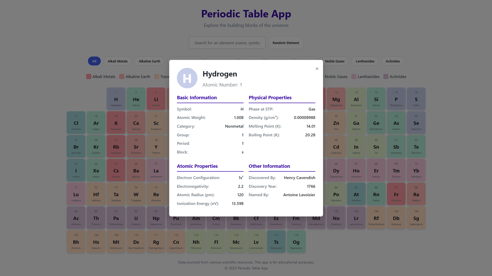Open the Astatine element tile

356,194
